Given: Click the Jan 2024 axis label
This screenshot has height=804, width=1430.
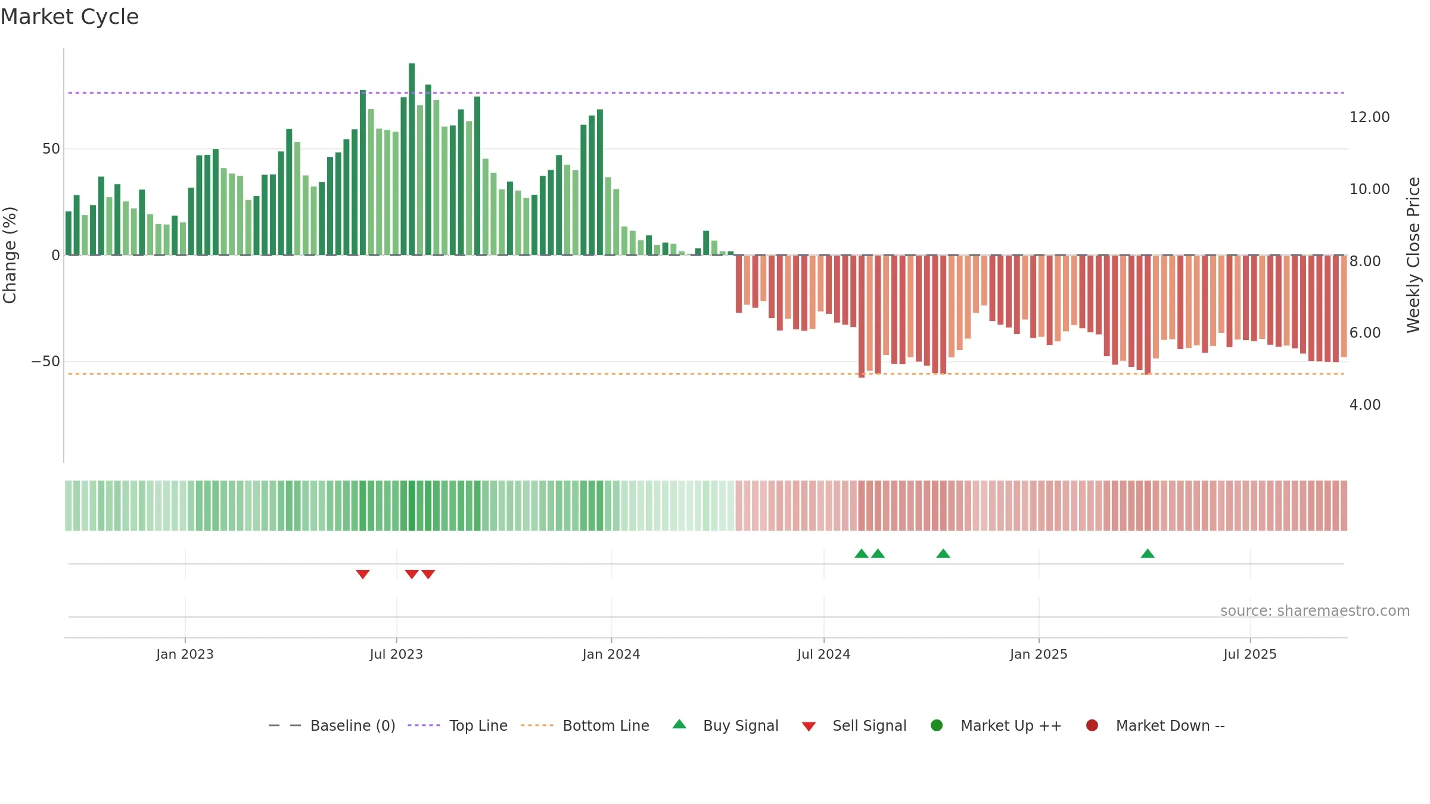Looking at the screenshot, I should point(611,654).
